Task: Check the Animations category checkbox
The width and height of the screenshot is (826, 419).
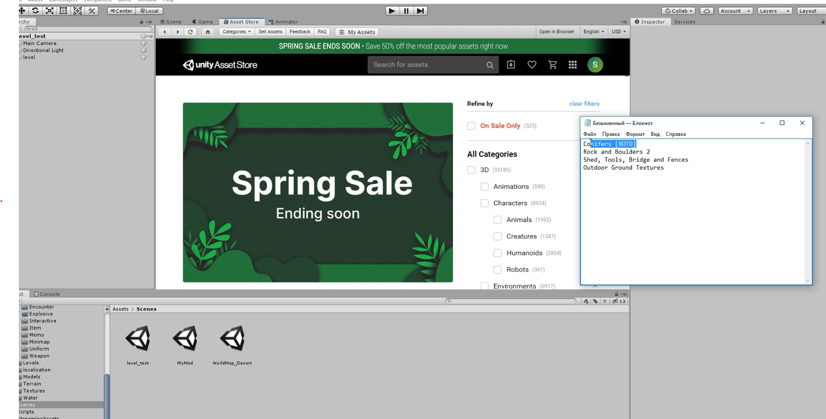Action: click(x=485, y=186)
